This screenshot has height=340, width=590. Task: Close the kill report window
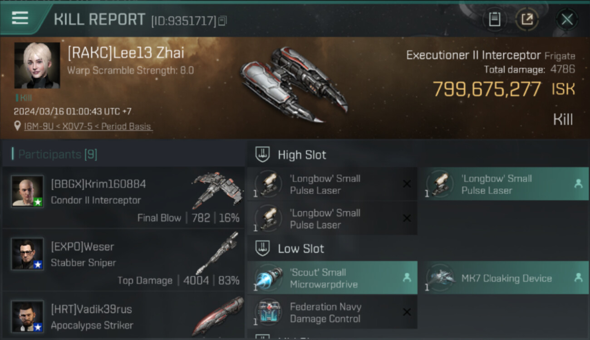point(567,19)
